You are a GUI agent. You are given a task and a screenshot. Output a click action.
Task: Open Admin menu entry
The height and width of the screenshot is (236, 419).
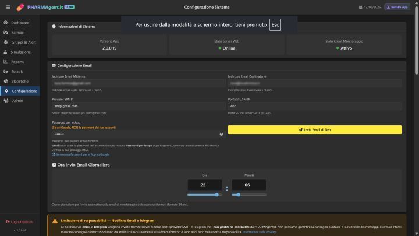coord(20,101)
